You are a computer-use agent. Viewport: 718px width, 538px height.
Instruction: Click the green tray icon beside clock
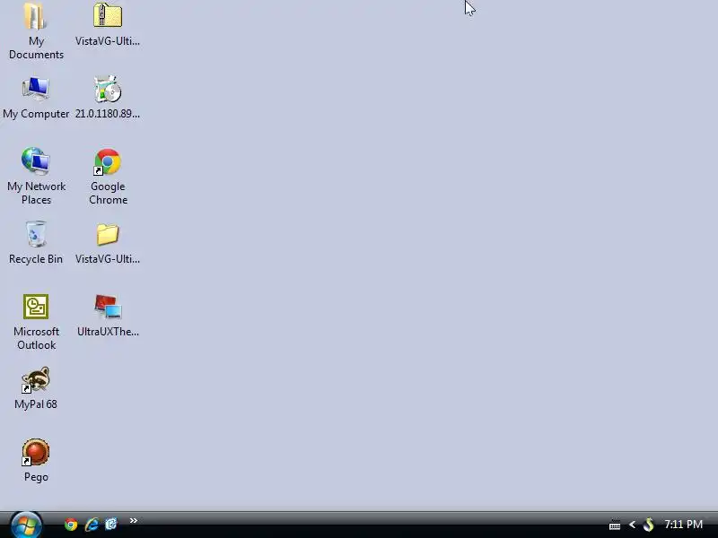point(648,525)
